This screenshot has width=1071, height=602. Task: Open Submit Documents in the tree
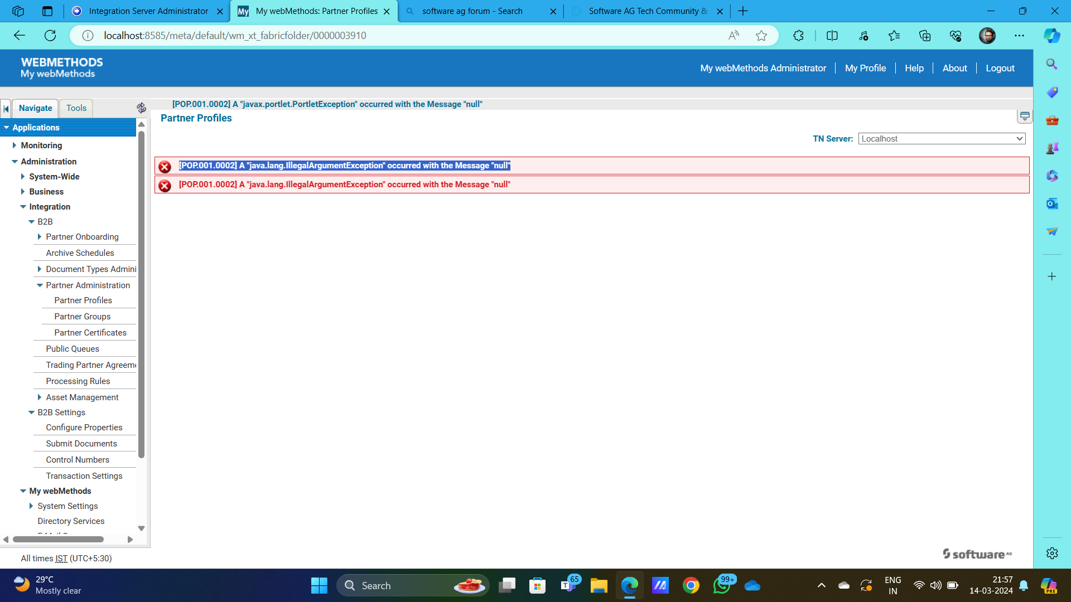click(x=81, y=444)
